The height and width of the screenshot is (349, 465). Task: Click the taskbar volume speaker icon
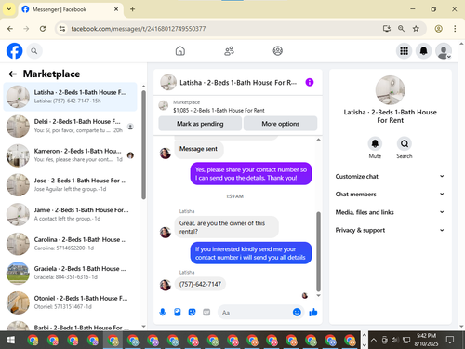395,340
